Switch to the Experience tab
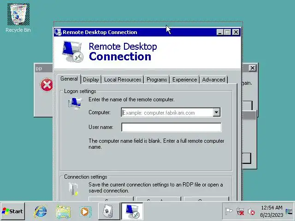Image resolution: width=295 pixels, height=221 pixels. (x=184, y=80)
